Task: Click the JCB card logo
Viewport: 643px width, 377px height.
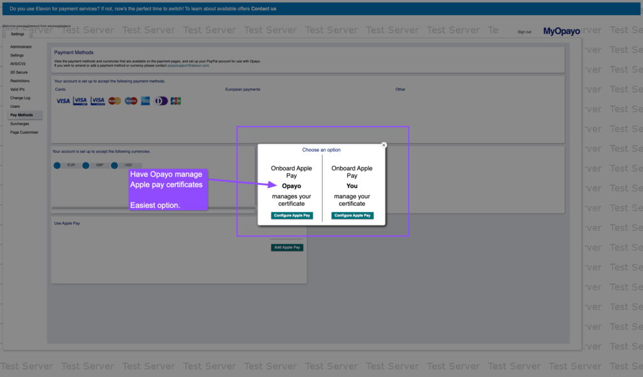Action: [x=176, y=100]
